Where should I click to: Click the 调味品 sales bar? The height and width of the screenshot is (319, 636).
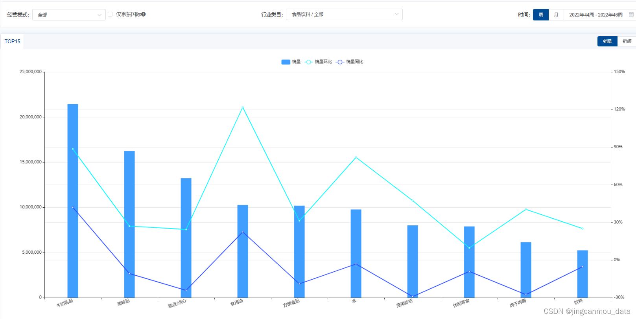pyautogui.click(x=129, y=224)
